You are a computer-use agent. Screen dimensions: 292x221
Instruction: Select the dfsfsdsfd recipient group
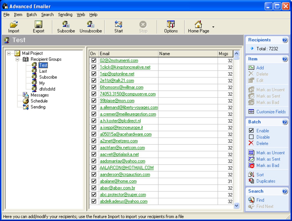(47, 89)
